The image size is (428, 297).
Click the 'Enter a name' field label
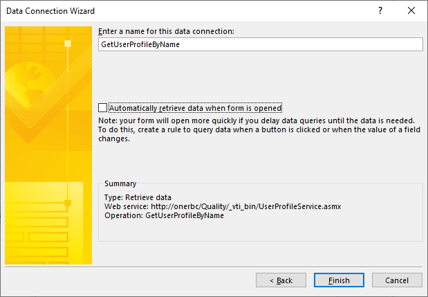click(166, 31)
